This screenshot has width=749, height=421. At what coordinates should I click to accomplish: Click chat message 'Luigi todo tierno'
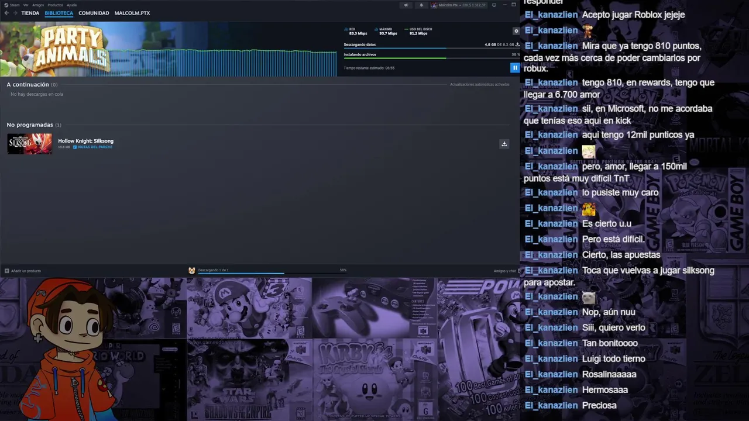click(x=613, y=359)
